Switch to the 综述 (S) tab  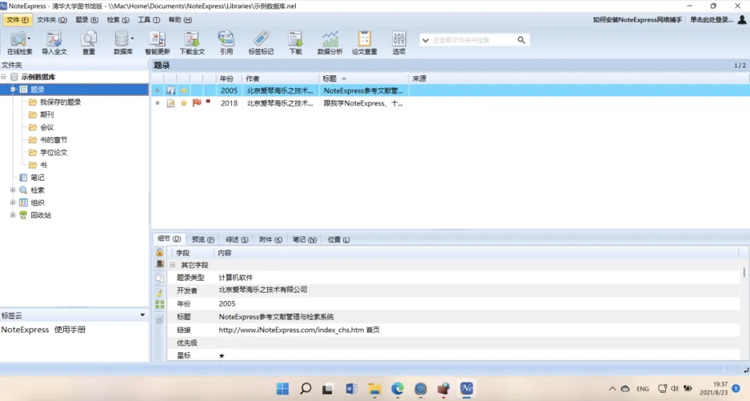(237, 239)
